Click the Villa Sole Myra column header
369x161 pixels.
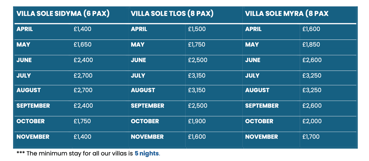tap(287, 14)
